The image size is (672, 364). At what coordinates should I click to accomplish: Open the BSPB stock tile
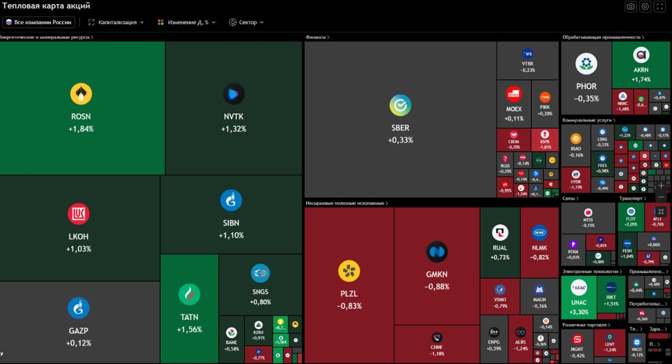545,140
